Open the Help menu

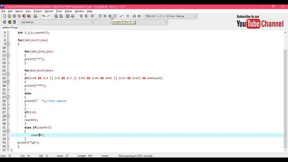click(x=90, y=11)
